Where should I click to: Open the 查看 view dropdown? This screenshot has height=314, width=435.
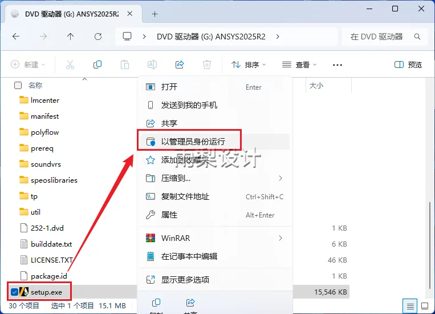coord(299,65)
